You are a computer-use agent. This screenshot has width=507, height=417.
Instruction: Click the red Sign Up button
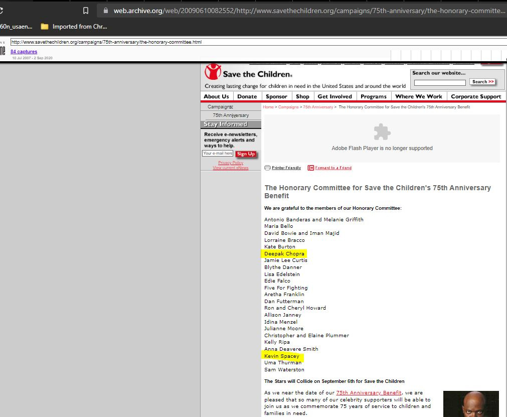click(246, 154)
